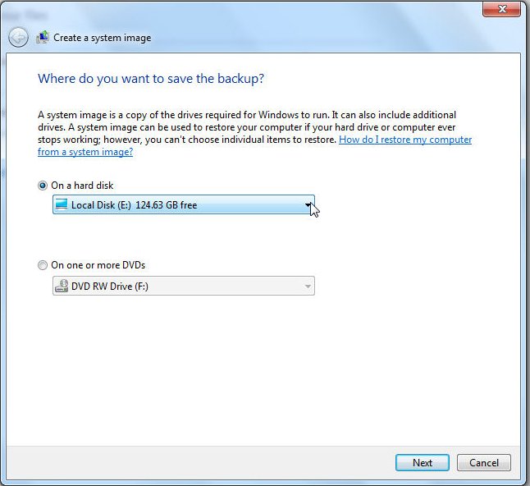Click the DVD RW Drive disc icon
This screenshot has width=530, height=486.
click(62, 287)
